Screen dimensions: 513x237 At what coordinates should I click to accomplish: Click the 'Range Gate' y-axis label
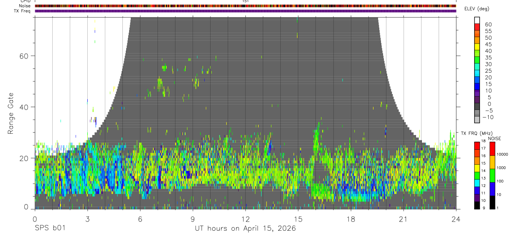pyautogui.click(x=11, y=114)
